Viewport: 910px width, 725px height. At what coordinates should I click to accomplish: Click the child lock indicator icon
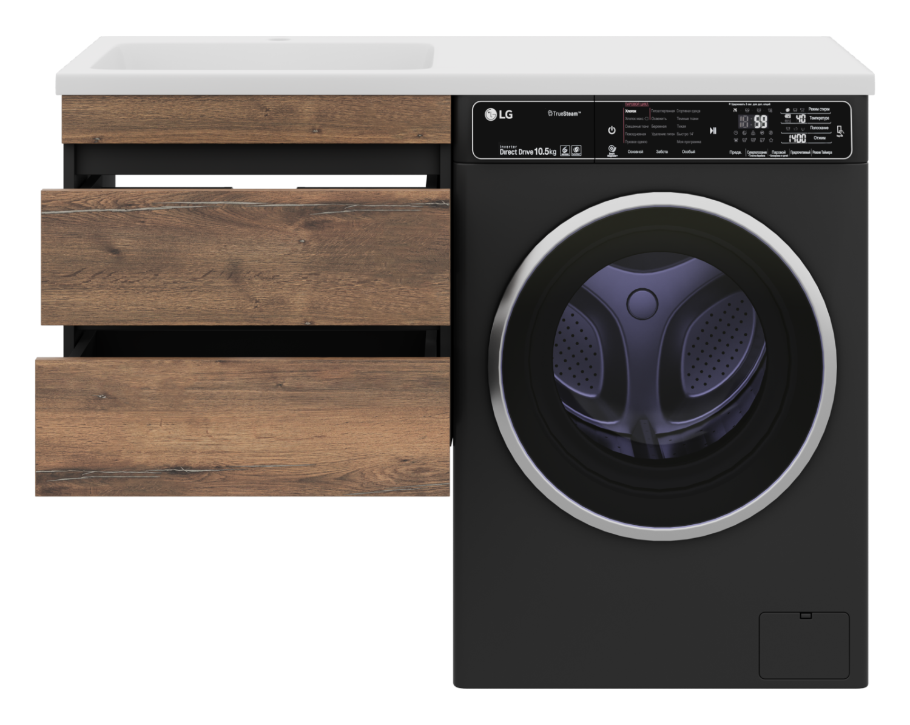[x=753, y=133]
